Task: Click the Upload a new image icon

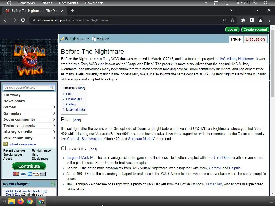Action: pyautogui.click(x=5, y=144)
